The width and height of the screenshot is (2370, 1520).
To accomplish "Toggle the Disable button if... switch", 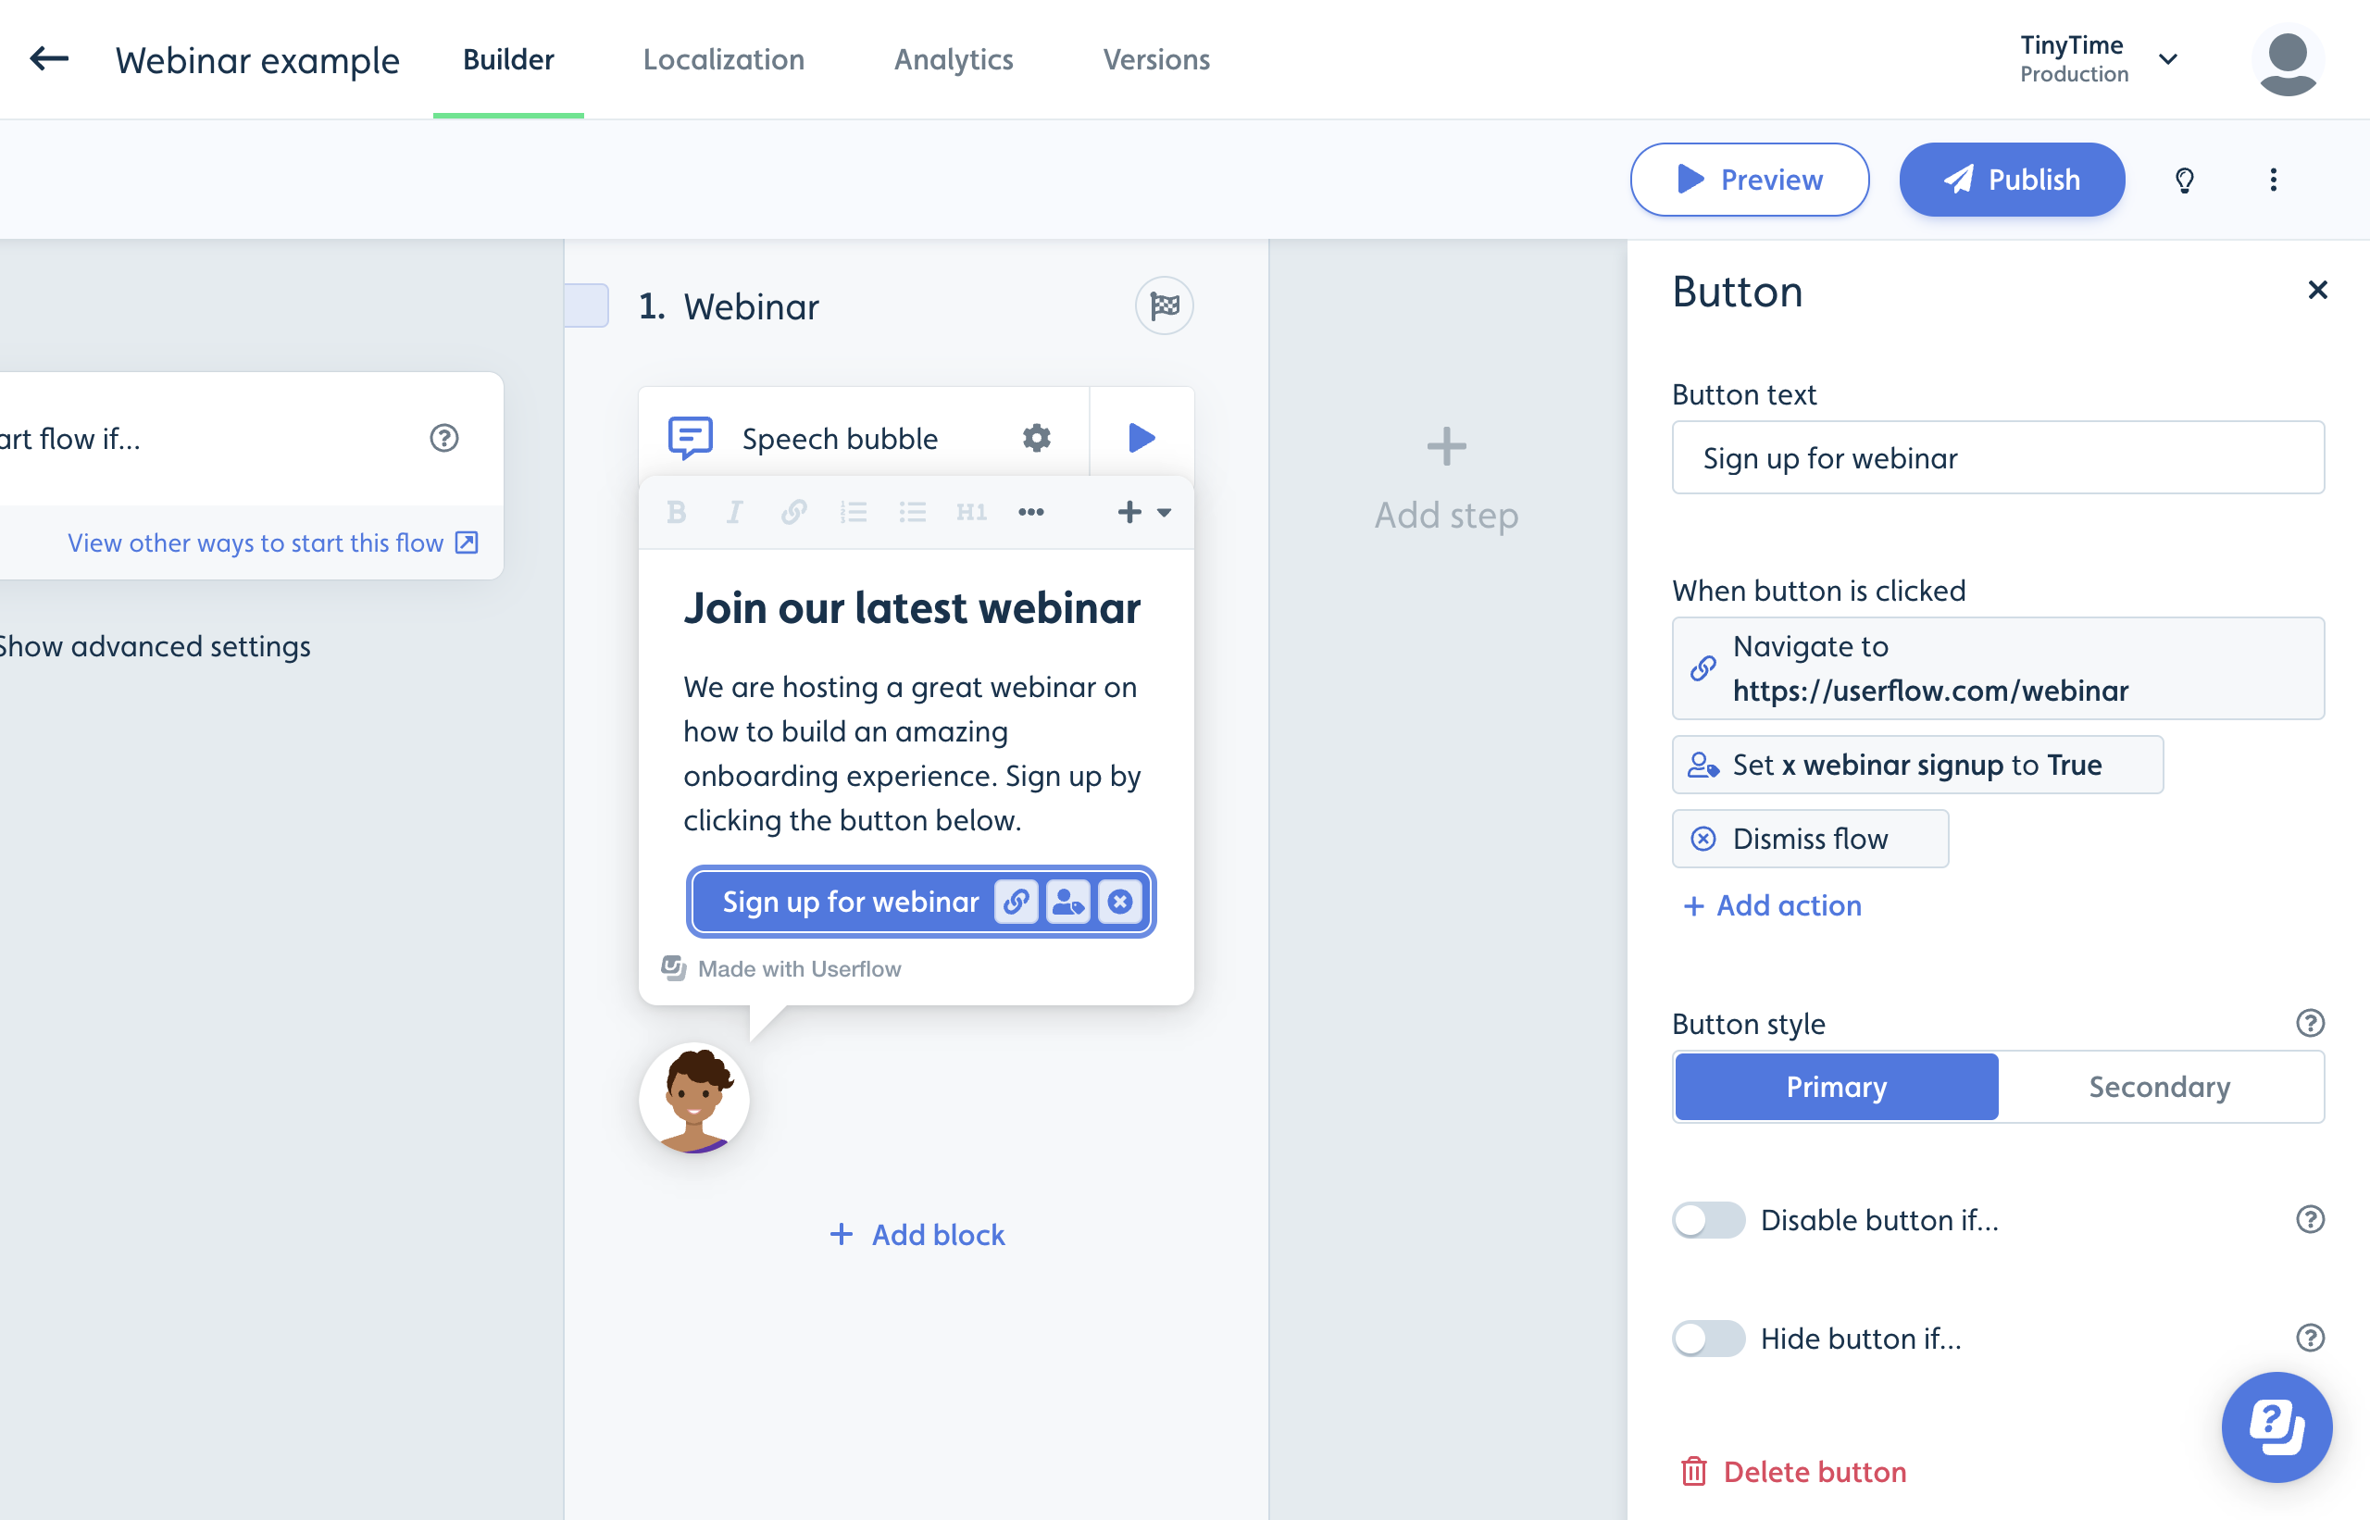I will tap(1708, 1221).
